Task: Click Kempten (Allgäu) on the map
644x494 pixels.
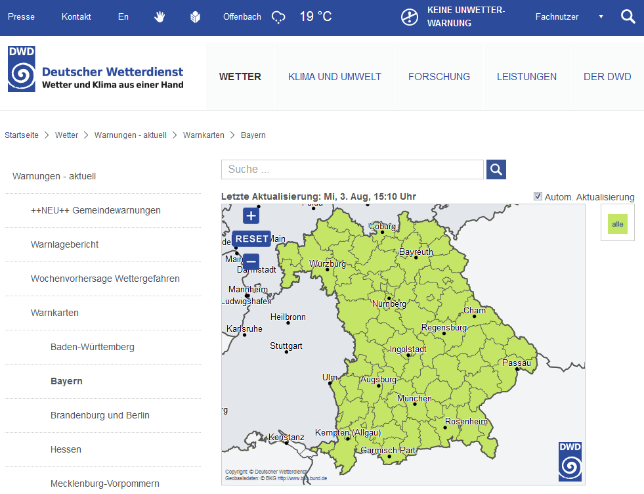Action: pos(348,433)
